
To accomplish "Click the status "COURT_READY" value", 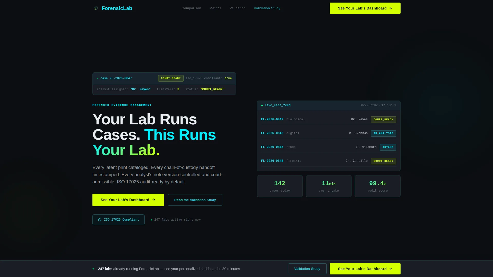I will coord(212,90).
